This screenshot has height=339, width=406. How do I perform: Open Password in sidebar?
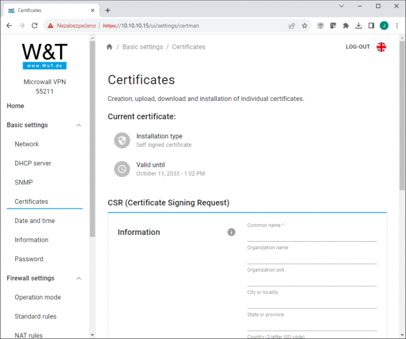(x=29, y=259)
